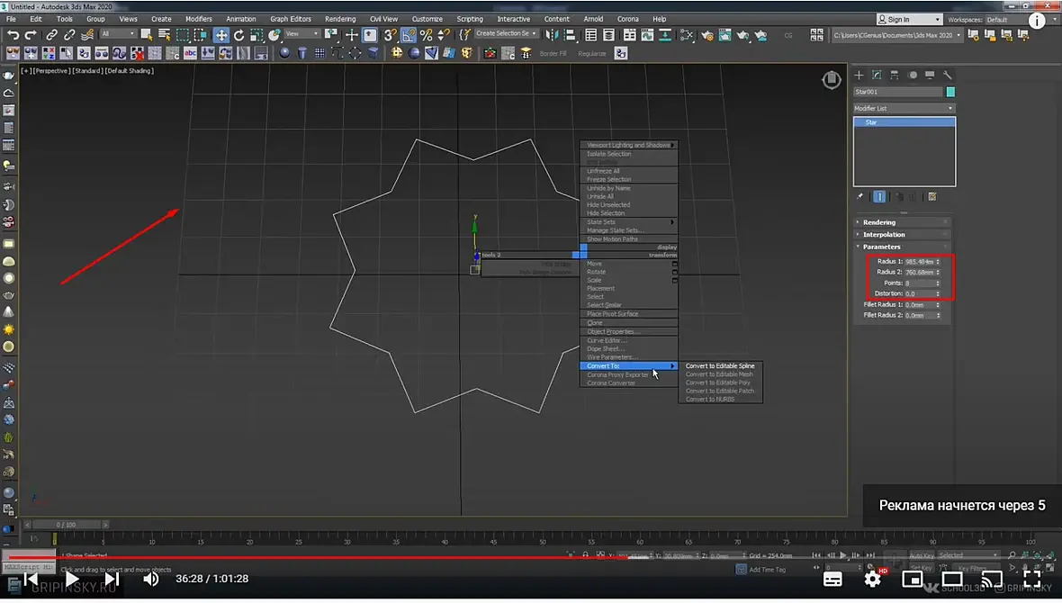Viewport: 1062px width, 603px height.
Task: Expand the Rendering rollout
Action: tap(879, 222)
